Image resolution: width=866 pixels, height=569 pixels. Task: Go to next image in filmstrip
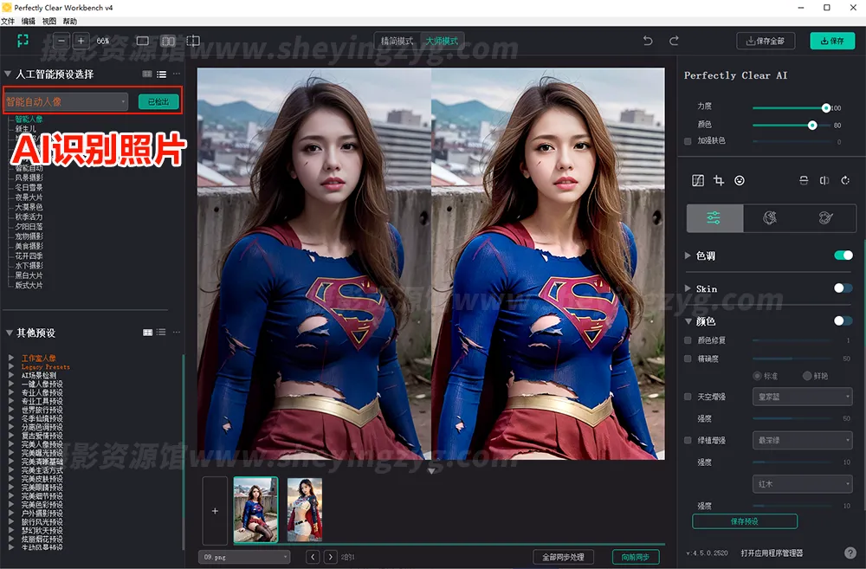coord(330,557)
